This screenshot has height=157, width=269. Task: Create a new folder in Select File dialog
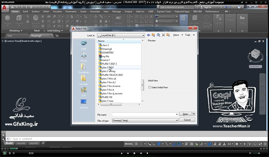[x=168, y=35]
